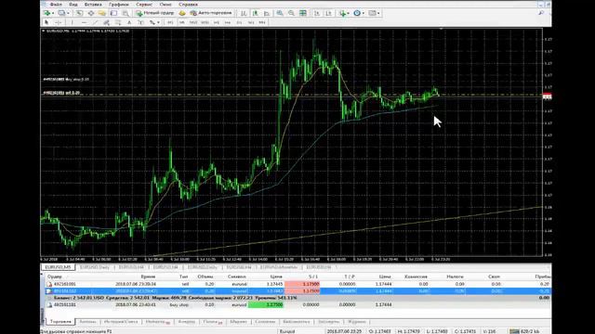Toggle chart shift from right edge
595x334 pixels.
tap(328, 13)
